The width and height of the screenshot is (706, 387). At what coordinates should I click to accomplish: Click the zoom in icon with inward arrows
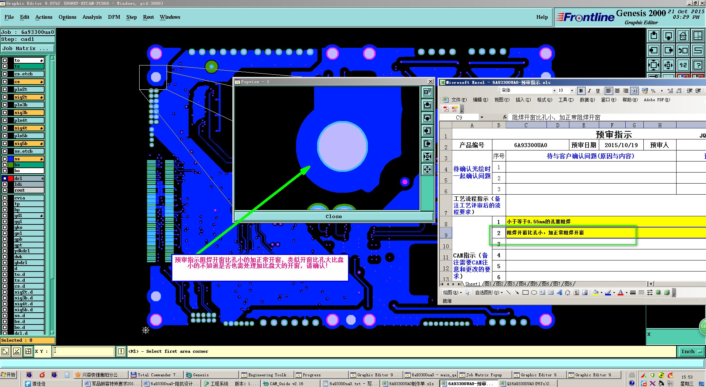pyautogui.click(x=654, y=65)
